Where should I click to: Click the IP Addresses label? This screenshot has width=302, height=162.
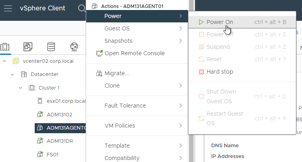pos(227,156)
